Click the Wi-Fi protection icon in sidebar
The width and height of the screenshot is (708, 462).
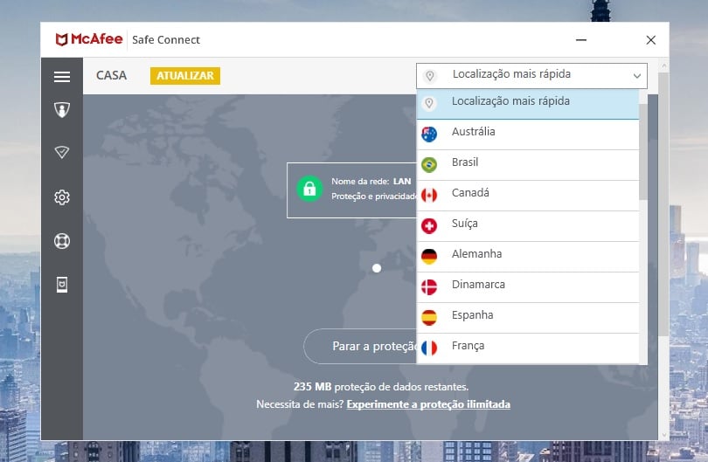click(62, 152)
